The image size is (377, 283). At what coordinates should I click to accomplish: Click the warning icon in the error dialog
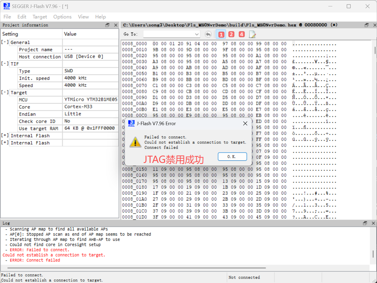click(135, 142)
